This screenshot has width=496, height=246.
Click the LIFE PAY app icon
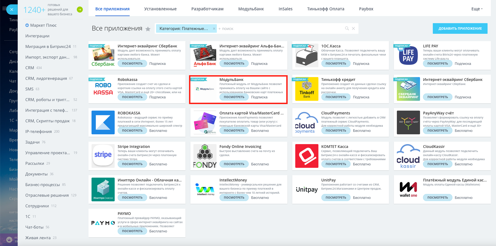pyautogui.click(x=408, y=56)
